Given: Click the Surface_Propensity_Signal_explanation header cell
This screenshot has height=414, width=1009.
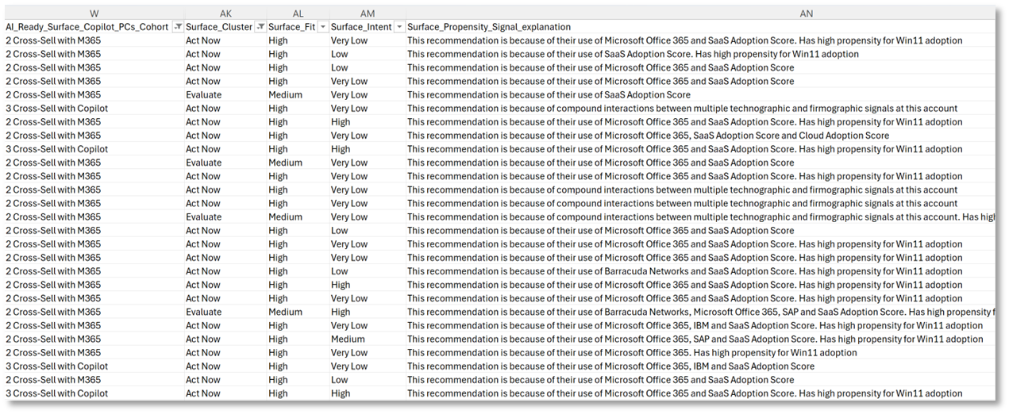Looking at the screenshot, I should [x=701, y=27].
